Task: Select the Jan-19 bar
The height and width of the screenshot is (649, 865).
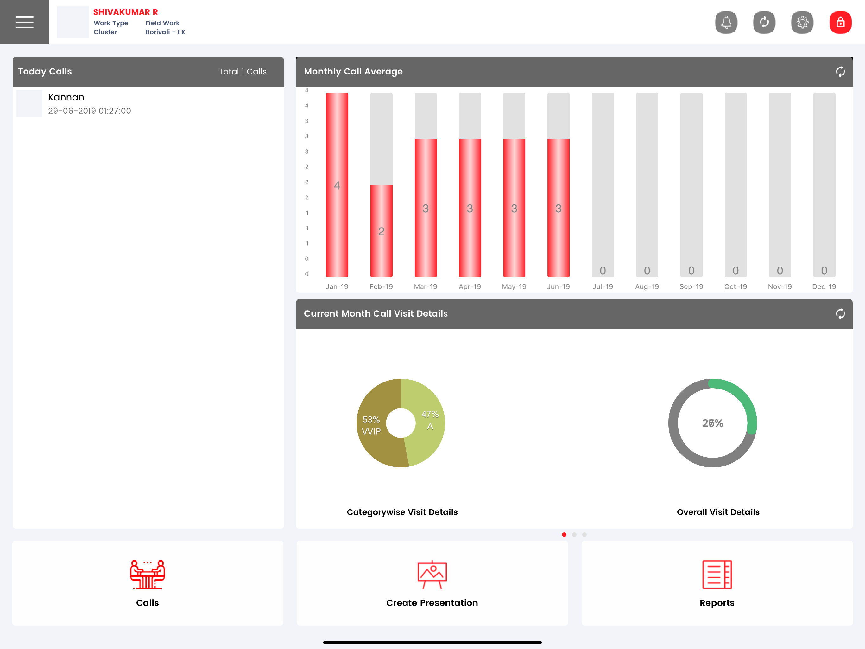Action: [337, 185]
